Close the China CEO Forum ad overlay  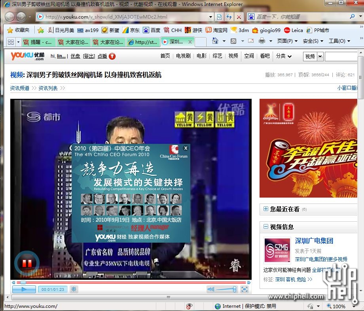coord(186,148)
